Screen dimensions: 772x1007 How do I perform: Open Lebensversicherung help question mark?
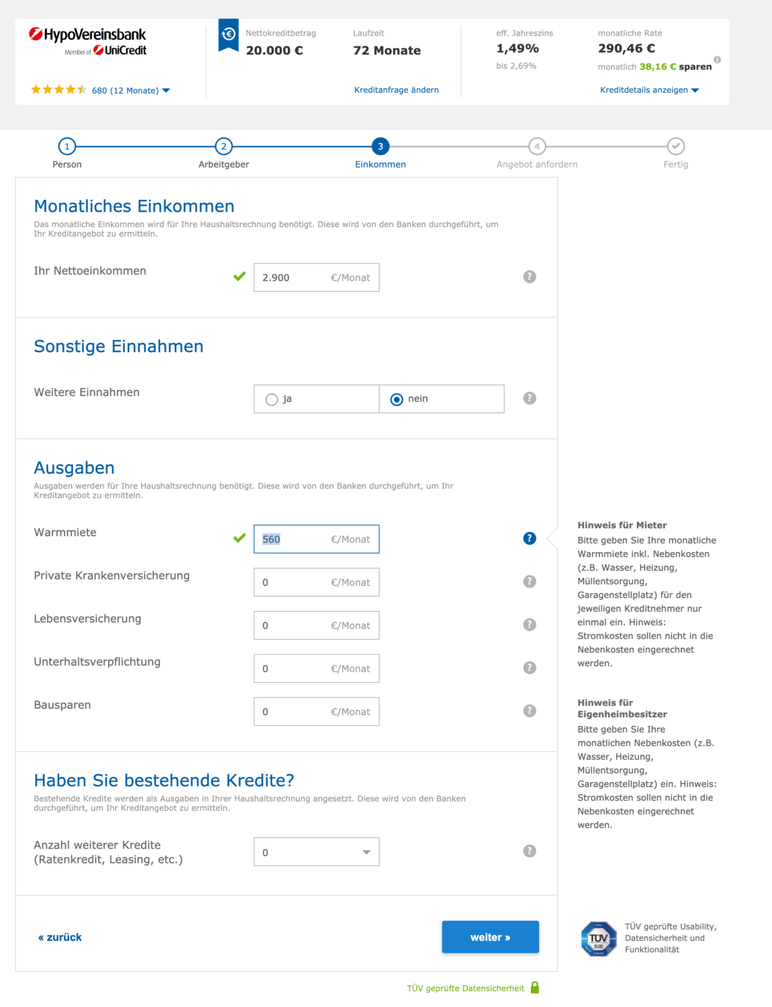(x=529, y=625)
